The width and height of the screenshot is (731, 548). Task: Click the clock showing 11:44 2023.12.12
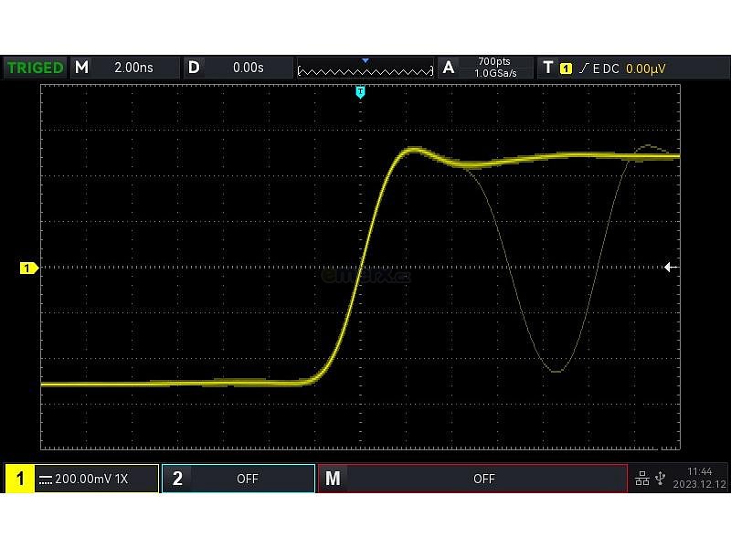tap(699, 478)
